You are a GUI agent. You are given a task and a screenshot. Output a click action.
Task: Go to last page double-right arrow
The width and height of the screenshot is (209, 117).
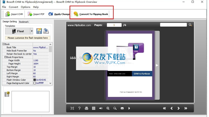pyautogui.click(x=186, y=108)
